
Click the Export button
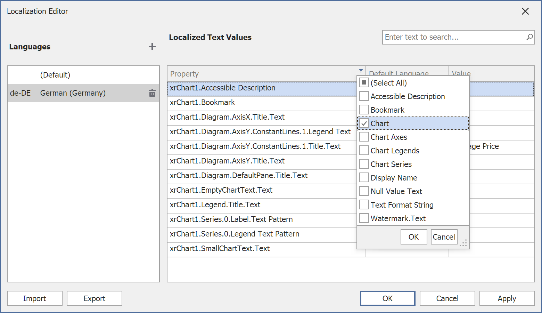(95, 298)
